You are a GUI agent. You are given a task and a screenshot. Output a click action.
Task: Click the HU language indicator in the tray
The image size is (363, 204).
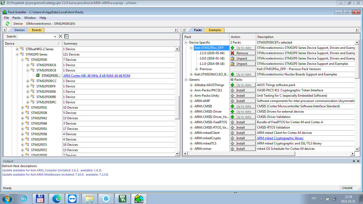314,198
